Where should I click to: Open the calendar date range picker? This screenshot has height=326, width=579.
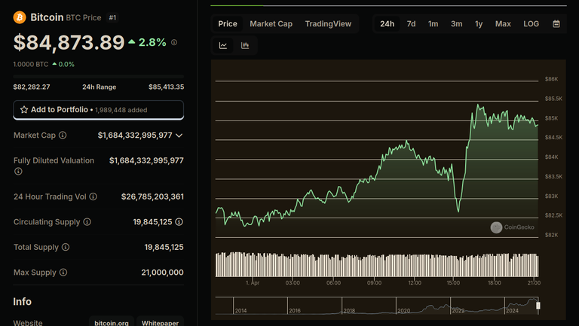[556, 24]
